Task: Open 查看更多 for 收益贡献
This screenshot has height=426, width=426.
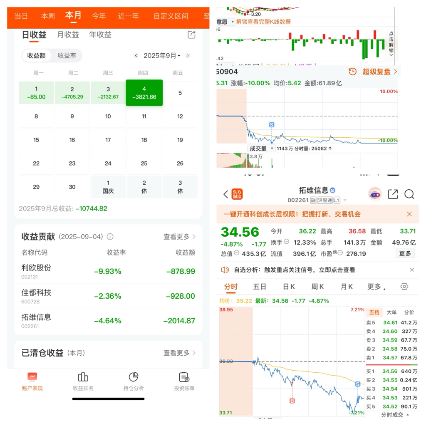Action: (179, 237)
